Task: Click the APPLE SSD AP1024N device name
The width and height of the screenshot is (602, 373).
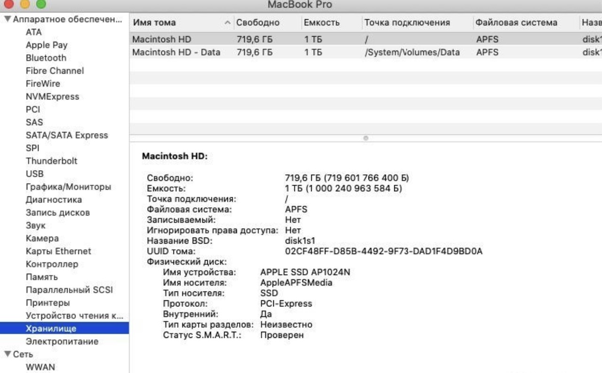Action: [305, 272]
